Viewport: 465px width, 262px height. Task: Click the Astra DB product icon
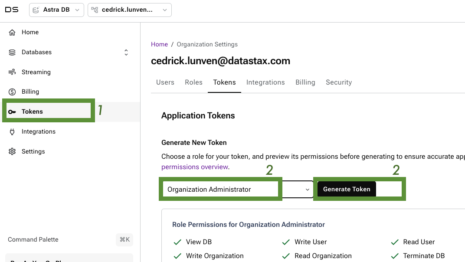(36, 10)
